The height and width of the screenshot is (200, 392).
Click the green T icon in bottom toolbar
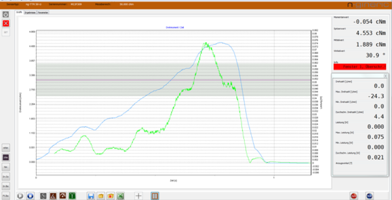point(72,196)
